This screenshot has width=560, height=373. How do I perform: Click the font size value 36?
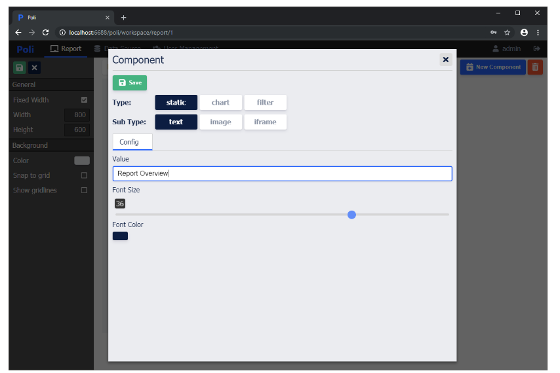[119, 204]
